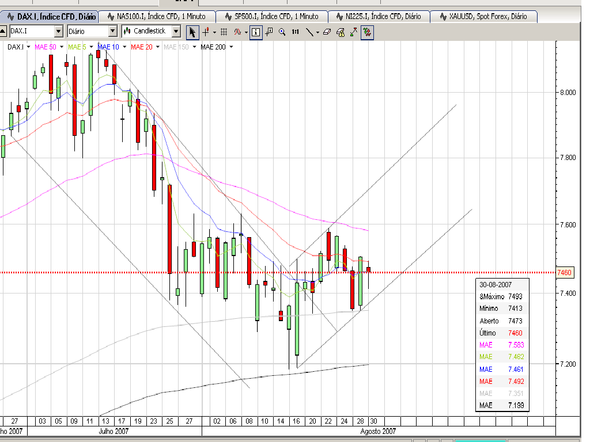Switch to the NI225.I Diário tab

[379, 17]
